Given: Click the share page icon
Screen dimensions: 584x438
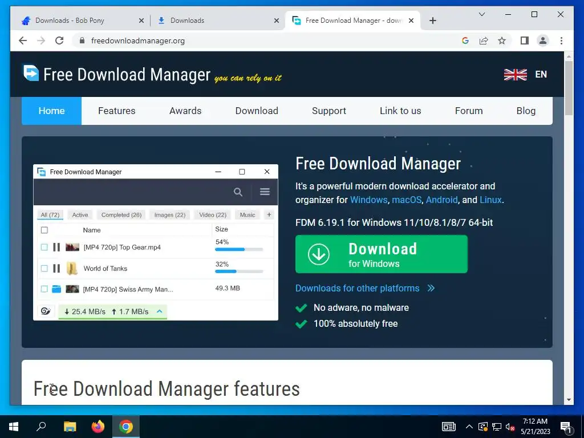Looking at the screenshot, I should [x=484, y=40].
